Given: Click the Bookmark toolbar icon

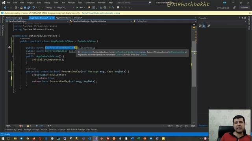Looking at the screenshot, I should click(x=118, y=7).
